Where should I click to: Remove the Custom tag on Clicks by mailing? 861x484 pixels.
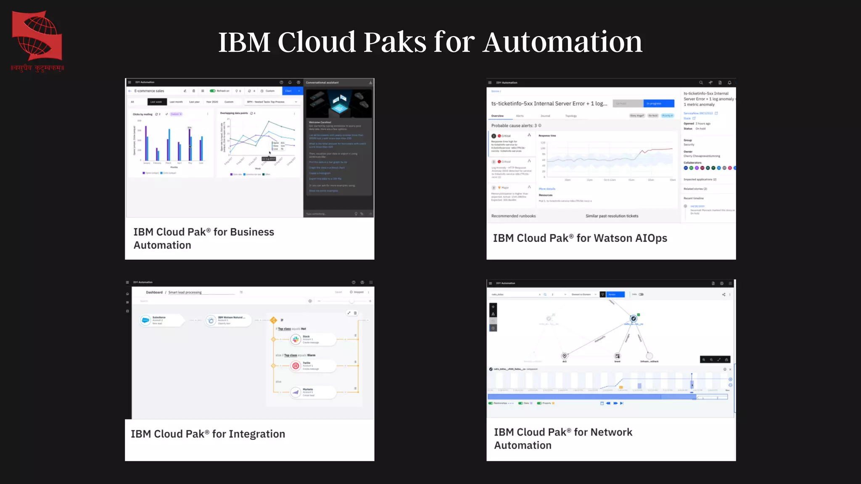click(x=181, y=114)
